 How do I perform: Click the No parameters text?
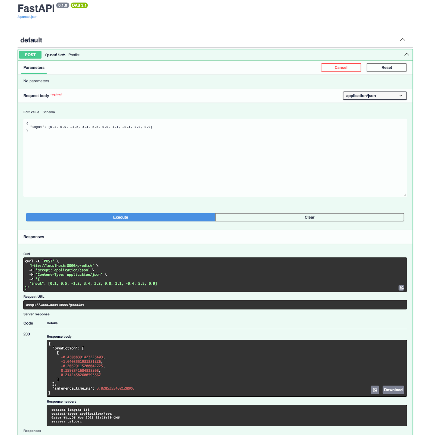[x=36, y=81]
